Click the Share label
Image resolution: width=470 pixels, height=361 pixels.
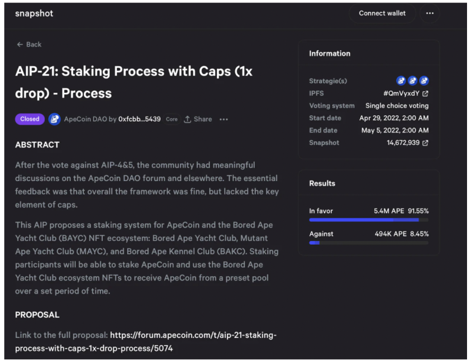tap(203, 119)
